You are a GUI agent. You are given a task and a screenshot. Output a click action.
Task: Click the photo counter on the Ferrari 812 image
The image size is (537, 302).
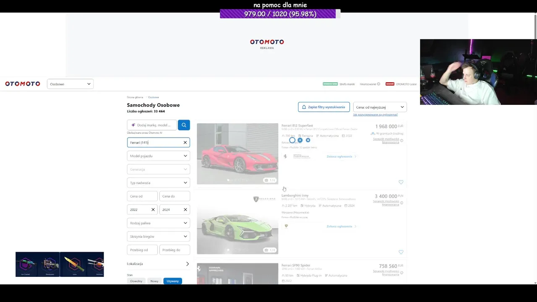pyautogui.click(x=270, y=180)
